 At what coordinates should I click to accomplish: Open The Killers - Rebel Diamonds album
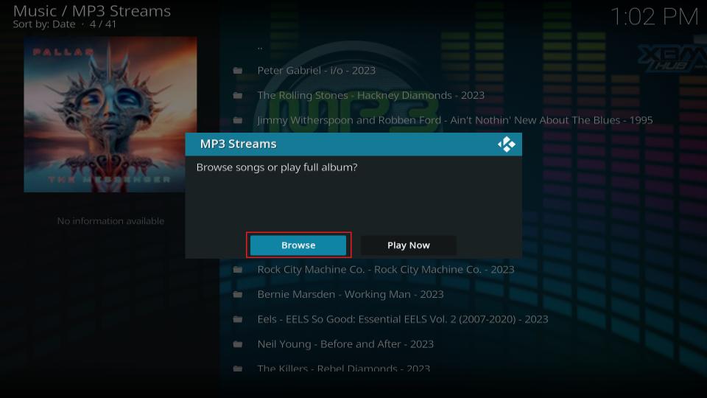pyautogui.click(x=344, y=369)
